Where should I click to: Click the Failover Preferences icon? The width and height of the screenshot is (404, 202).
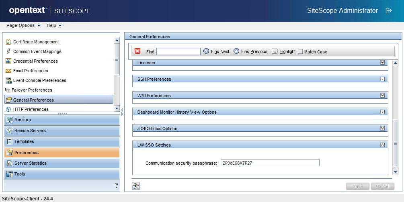[x=8, y=90]
